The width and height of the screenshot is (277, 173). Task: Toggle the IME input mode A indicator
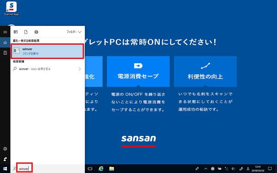248,169
